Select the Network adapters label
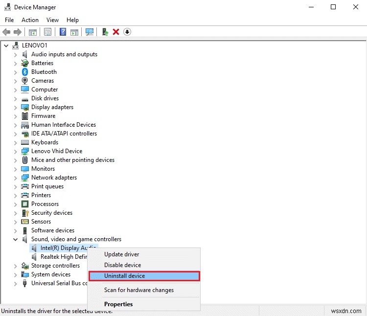Viewport: 367px width, 316px height. click(54, 178)
